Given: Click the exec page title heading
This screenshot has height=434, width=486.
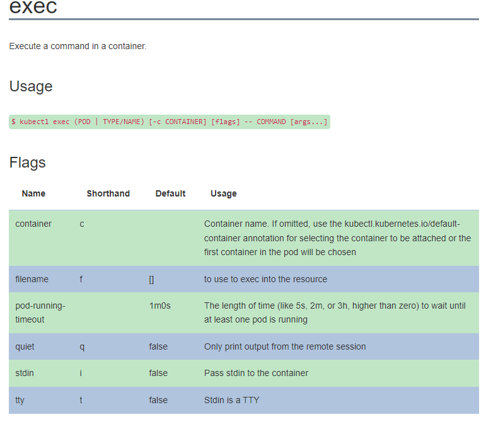Looking at the screenshot, I should pos(33,7).
